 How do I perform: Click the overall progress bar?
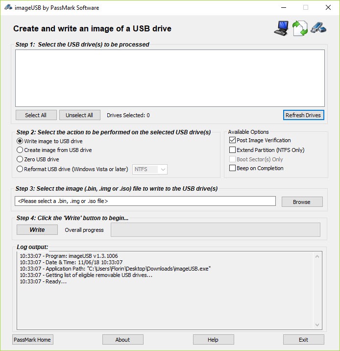click(216, 230)
